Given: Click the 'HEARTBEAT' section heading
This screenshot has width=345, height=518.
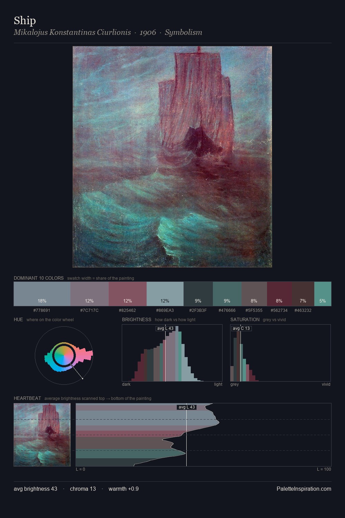Looking at the screenshot, I should tap(27, 398).
